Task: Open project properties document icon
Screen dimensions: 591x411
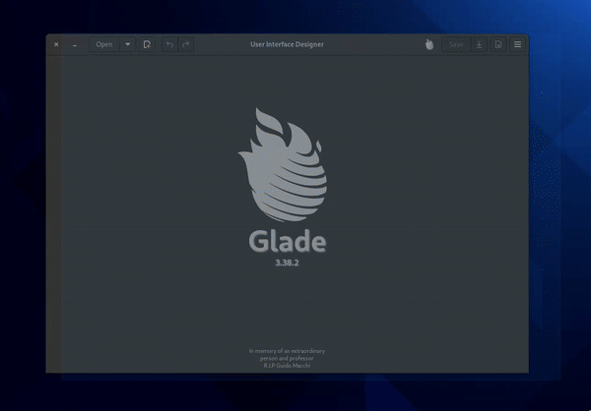Action: click(x=498, y=44)
